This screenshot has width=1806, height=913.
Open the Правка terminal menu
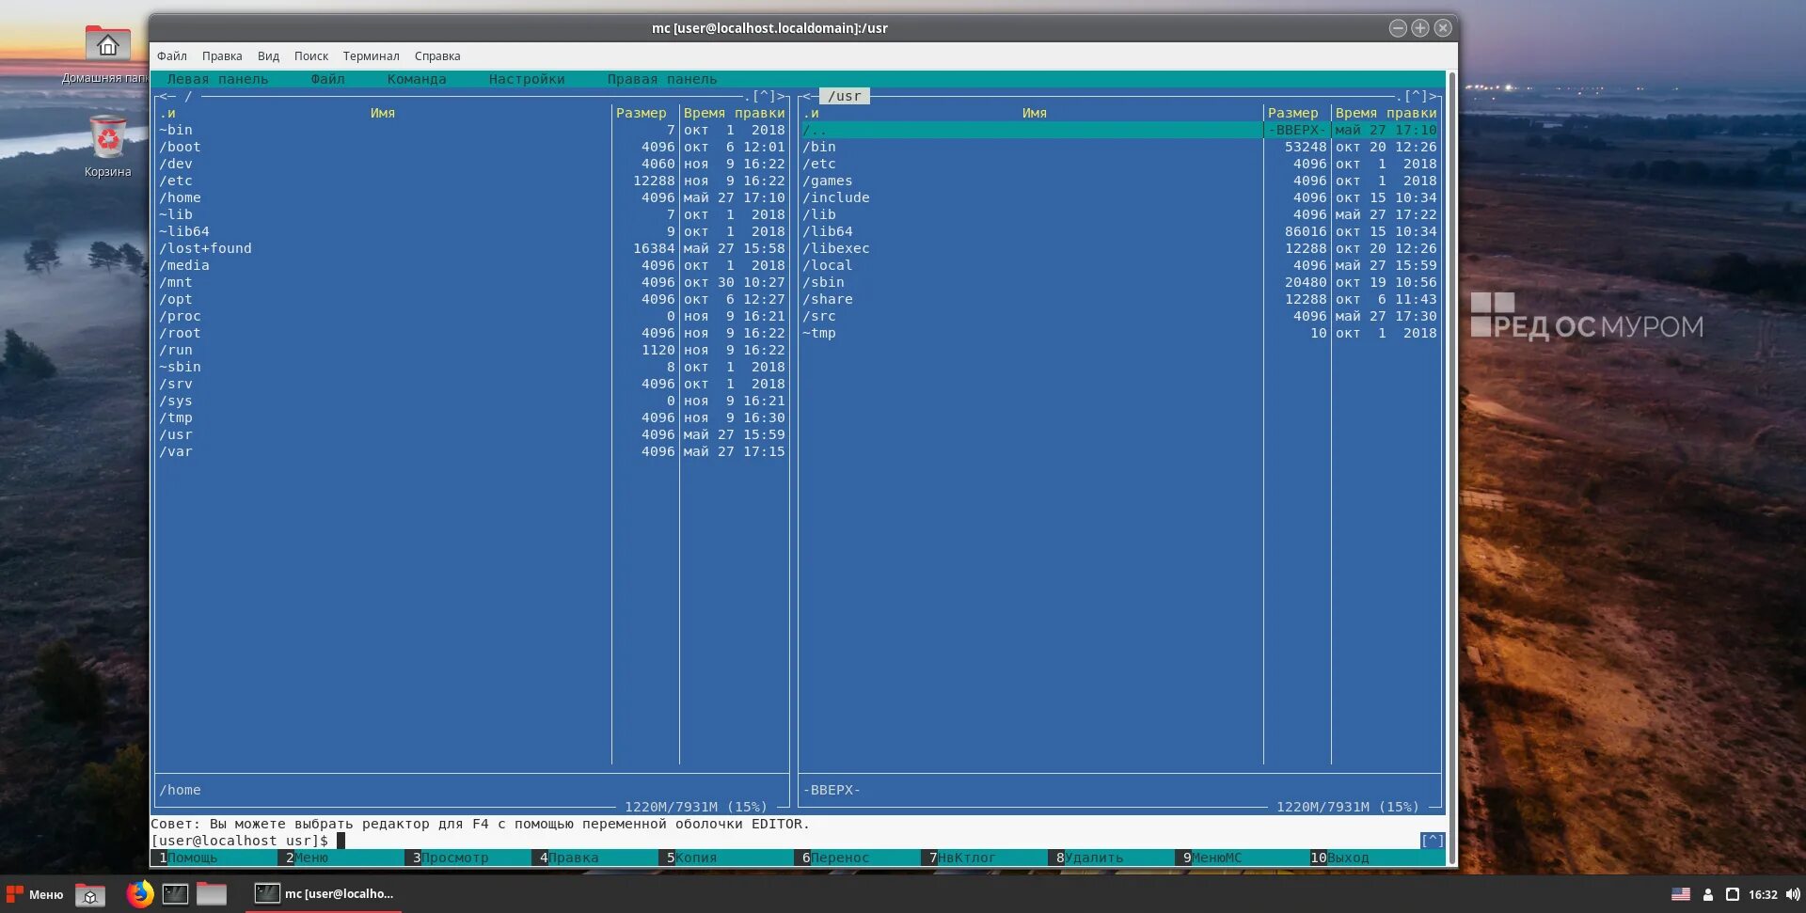[x=222, y=56]
